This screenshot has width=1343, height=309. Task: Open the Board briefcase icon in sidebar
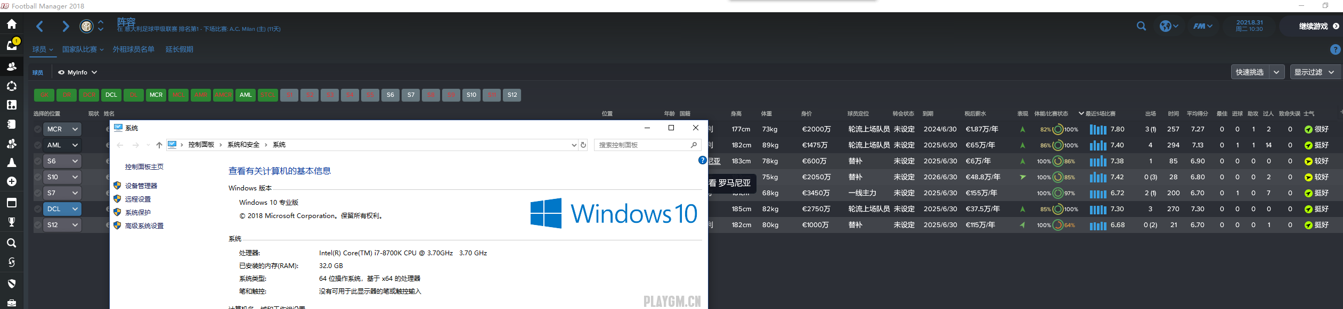[12, 303]
